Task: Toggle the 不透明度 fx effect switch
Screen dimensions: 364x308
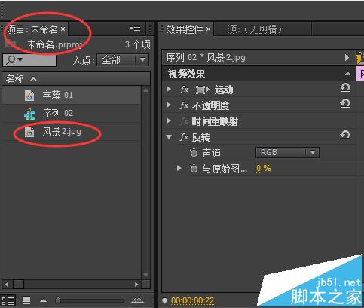Action: coord(184,105)
